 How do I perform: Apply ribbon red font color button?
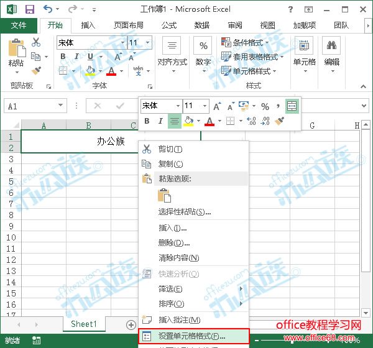point(111,71)
